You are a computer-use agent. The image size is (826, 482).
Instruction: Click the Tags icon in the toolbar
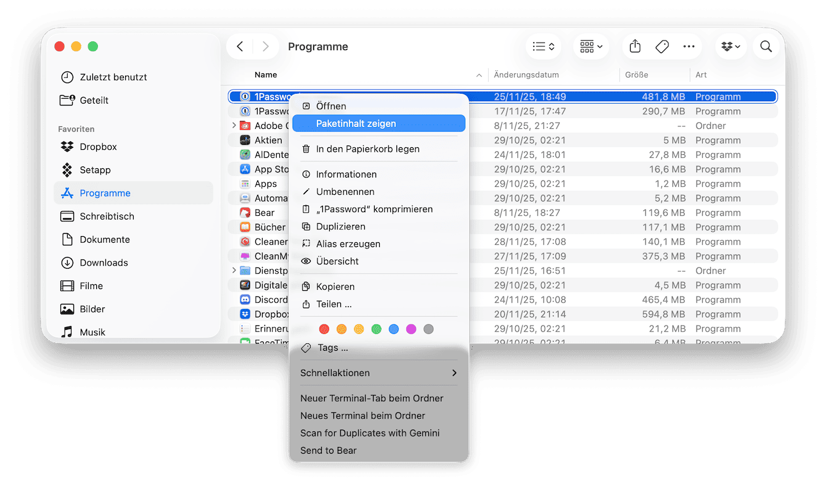coord(662,47)
